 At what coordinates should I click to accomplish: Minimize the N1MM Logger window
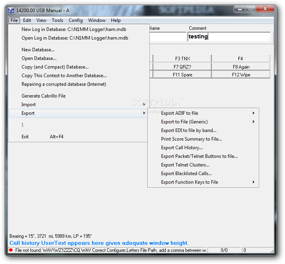click(240, 9)
